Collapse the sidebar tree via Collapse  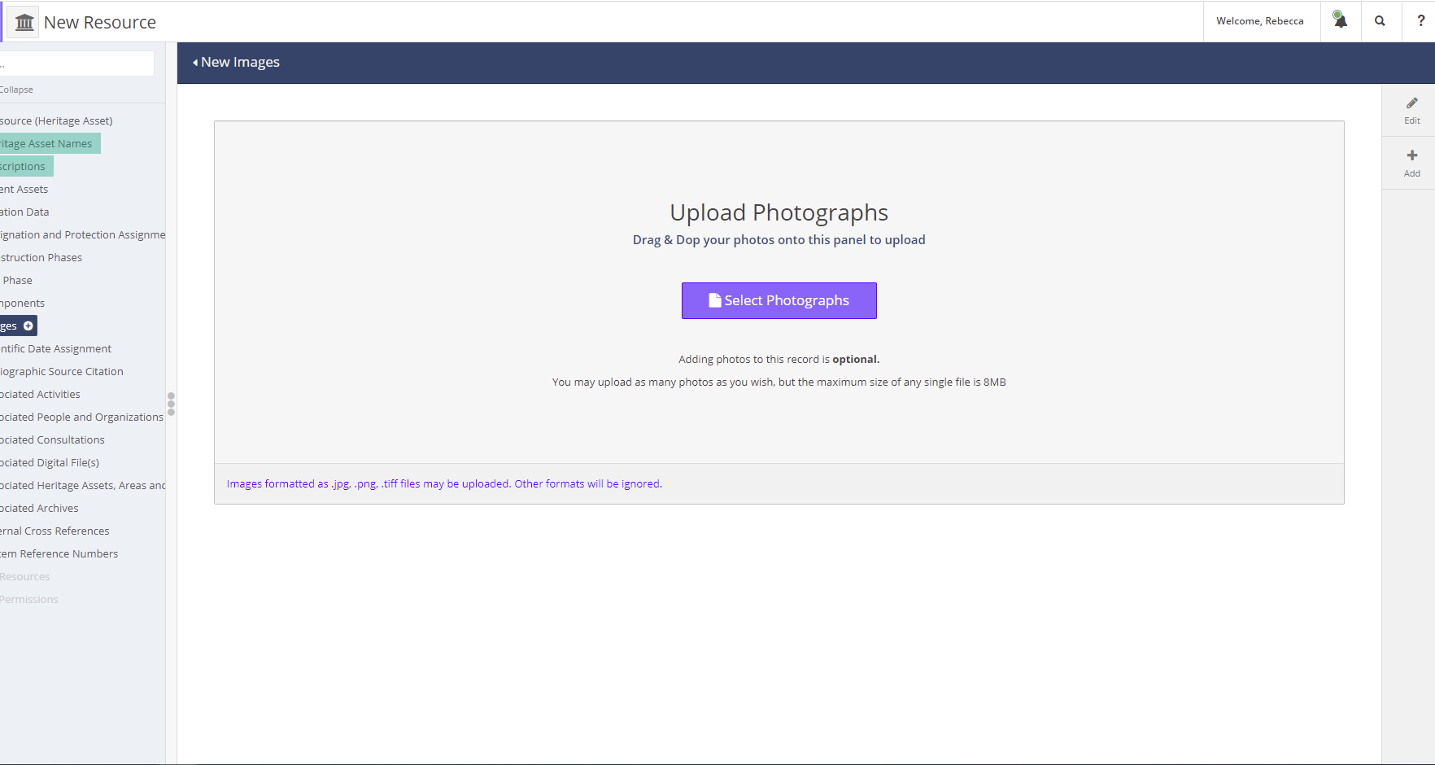[16, 90]
